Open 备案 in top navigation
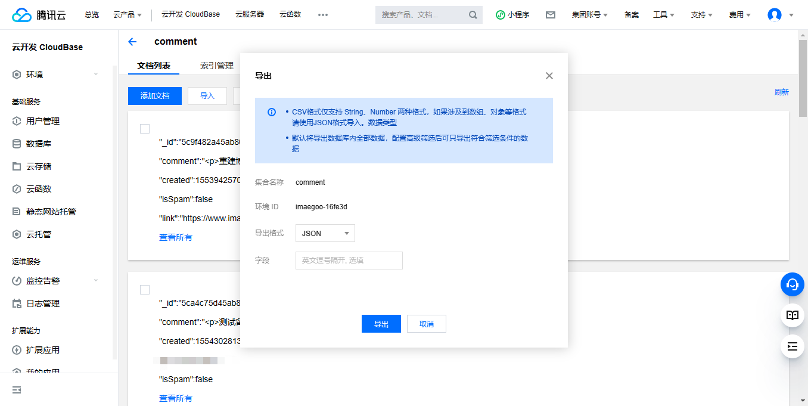Image resolution: width=808 pixels, height=406 pixels. [632, 15]
